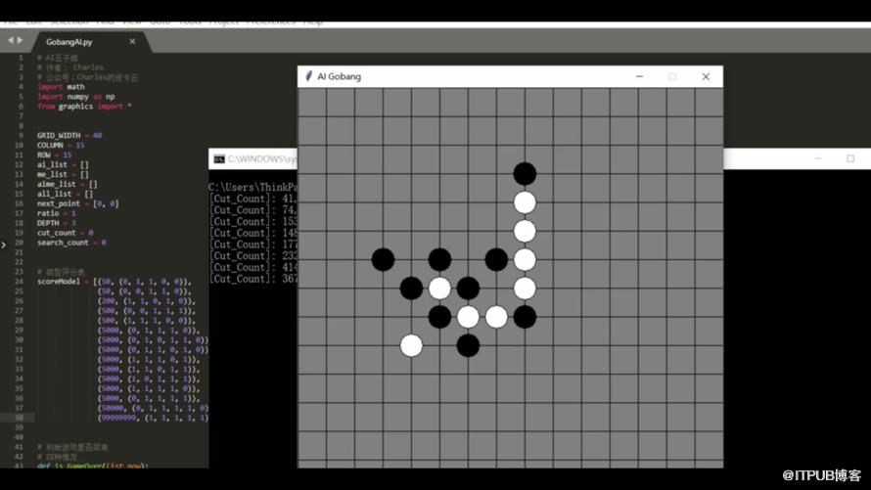
Task: Click AI Gobang's greyed-out maximize button
Action: point(672,76)
